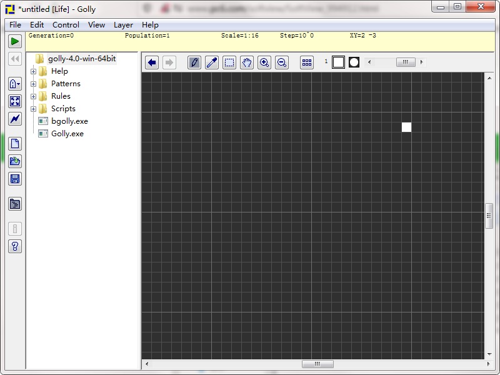This screenshot has height=375, width=500.
Task: Click the Step=10^0 status text
Action: click(x=297, y=36)
